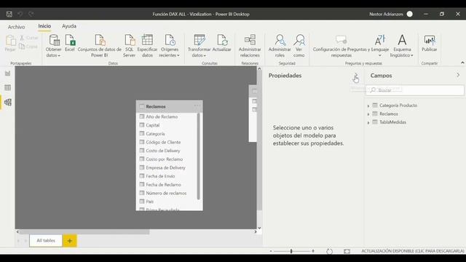Select the Número de reclamos field
The width and height of the screenshot is (466, 262).
(x=166, y=193)
